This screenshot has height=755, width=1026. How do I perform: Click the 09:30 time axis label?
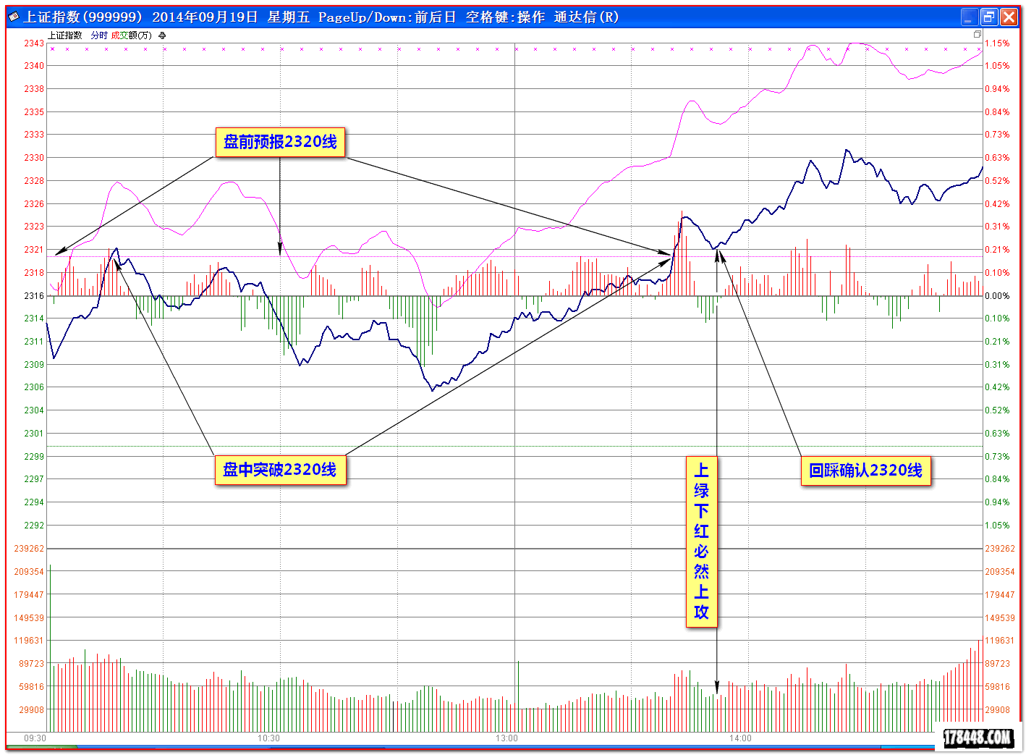[35, 738]
